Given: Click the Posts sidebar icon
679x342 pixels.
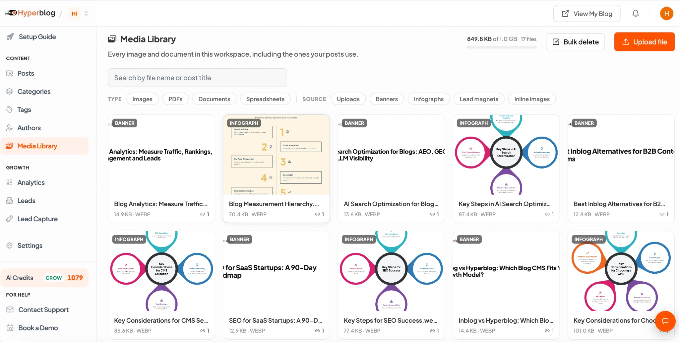Looking at the screenshot, I should click(10, 73).
